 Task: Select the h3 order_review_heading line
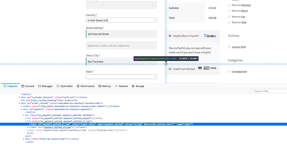pos(49,100)
